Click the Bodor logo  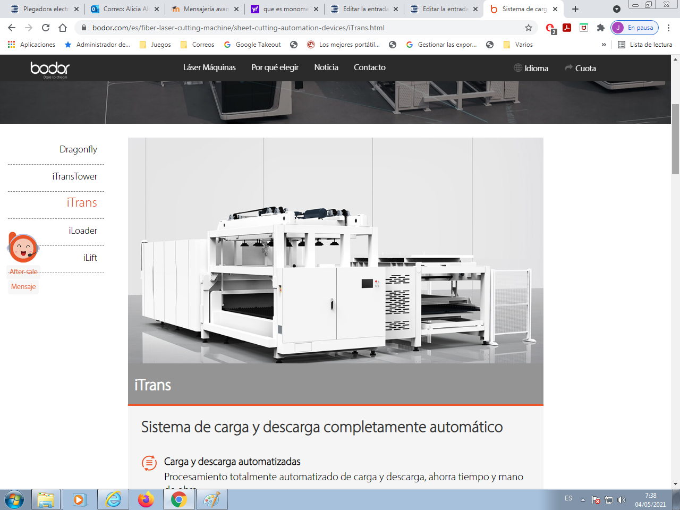[50, 69]
